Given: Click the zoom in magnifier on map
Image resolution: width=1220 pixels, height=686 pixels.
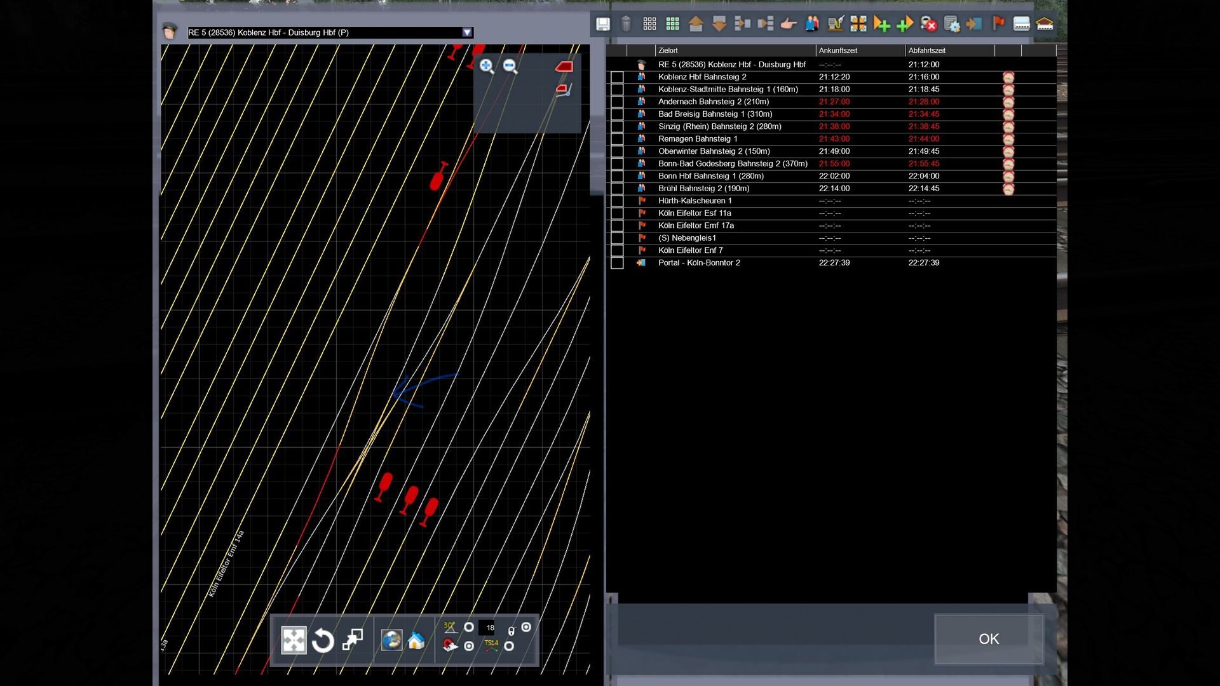Looking at the screenshot, I should point(487,66).
